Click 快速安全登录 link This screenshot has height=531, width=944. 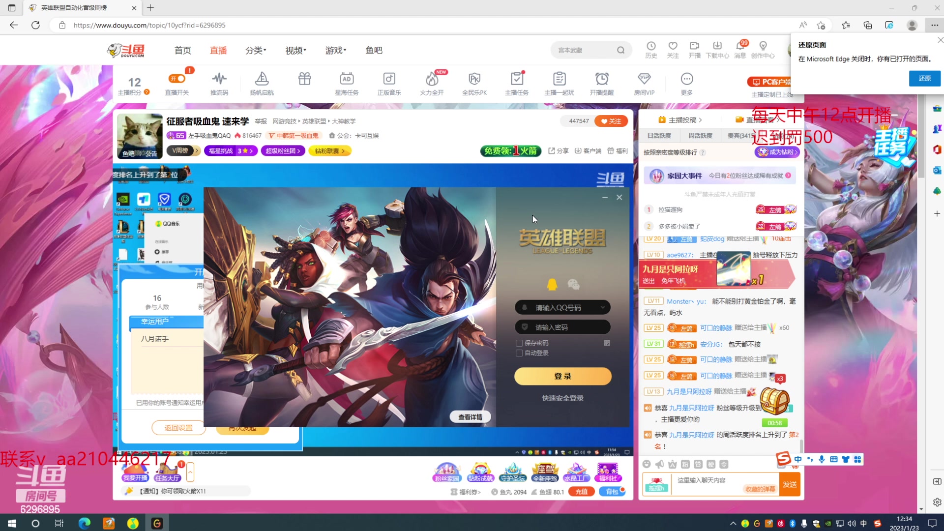pos(563,398)
